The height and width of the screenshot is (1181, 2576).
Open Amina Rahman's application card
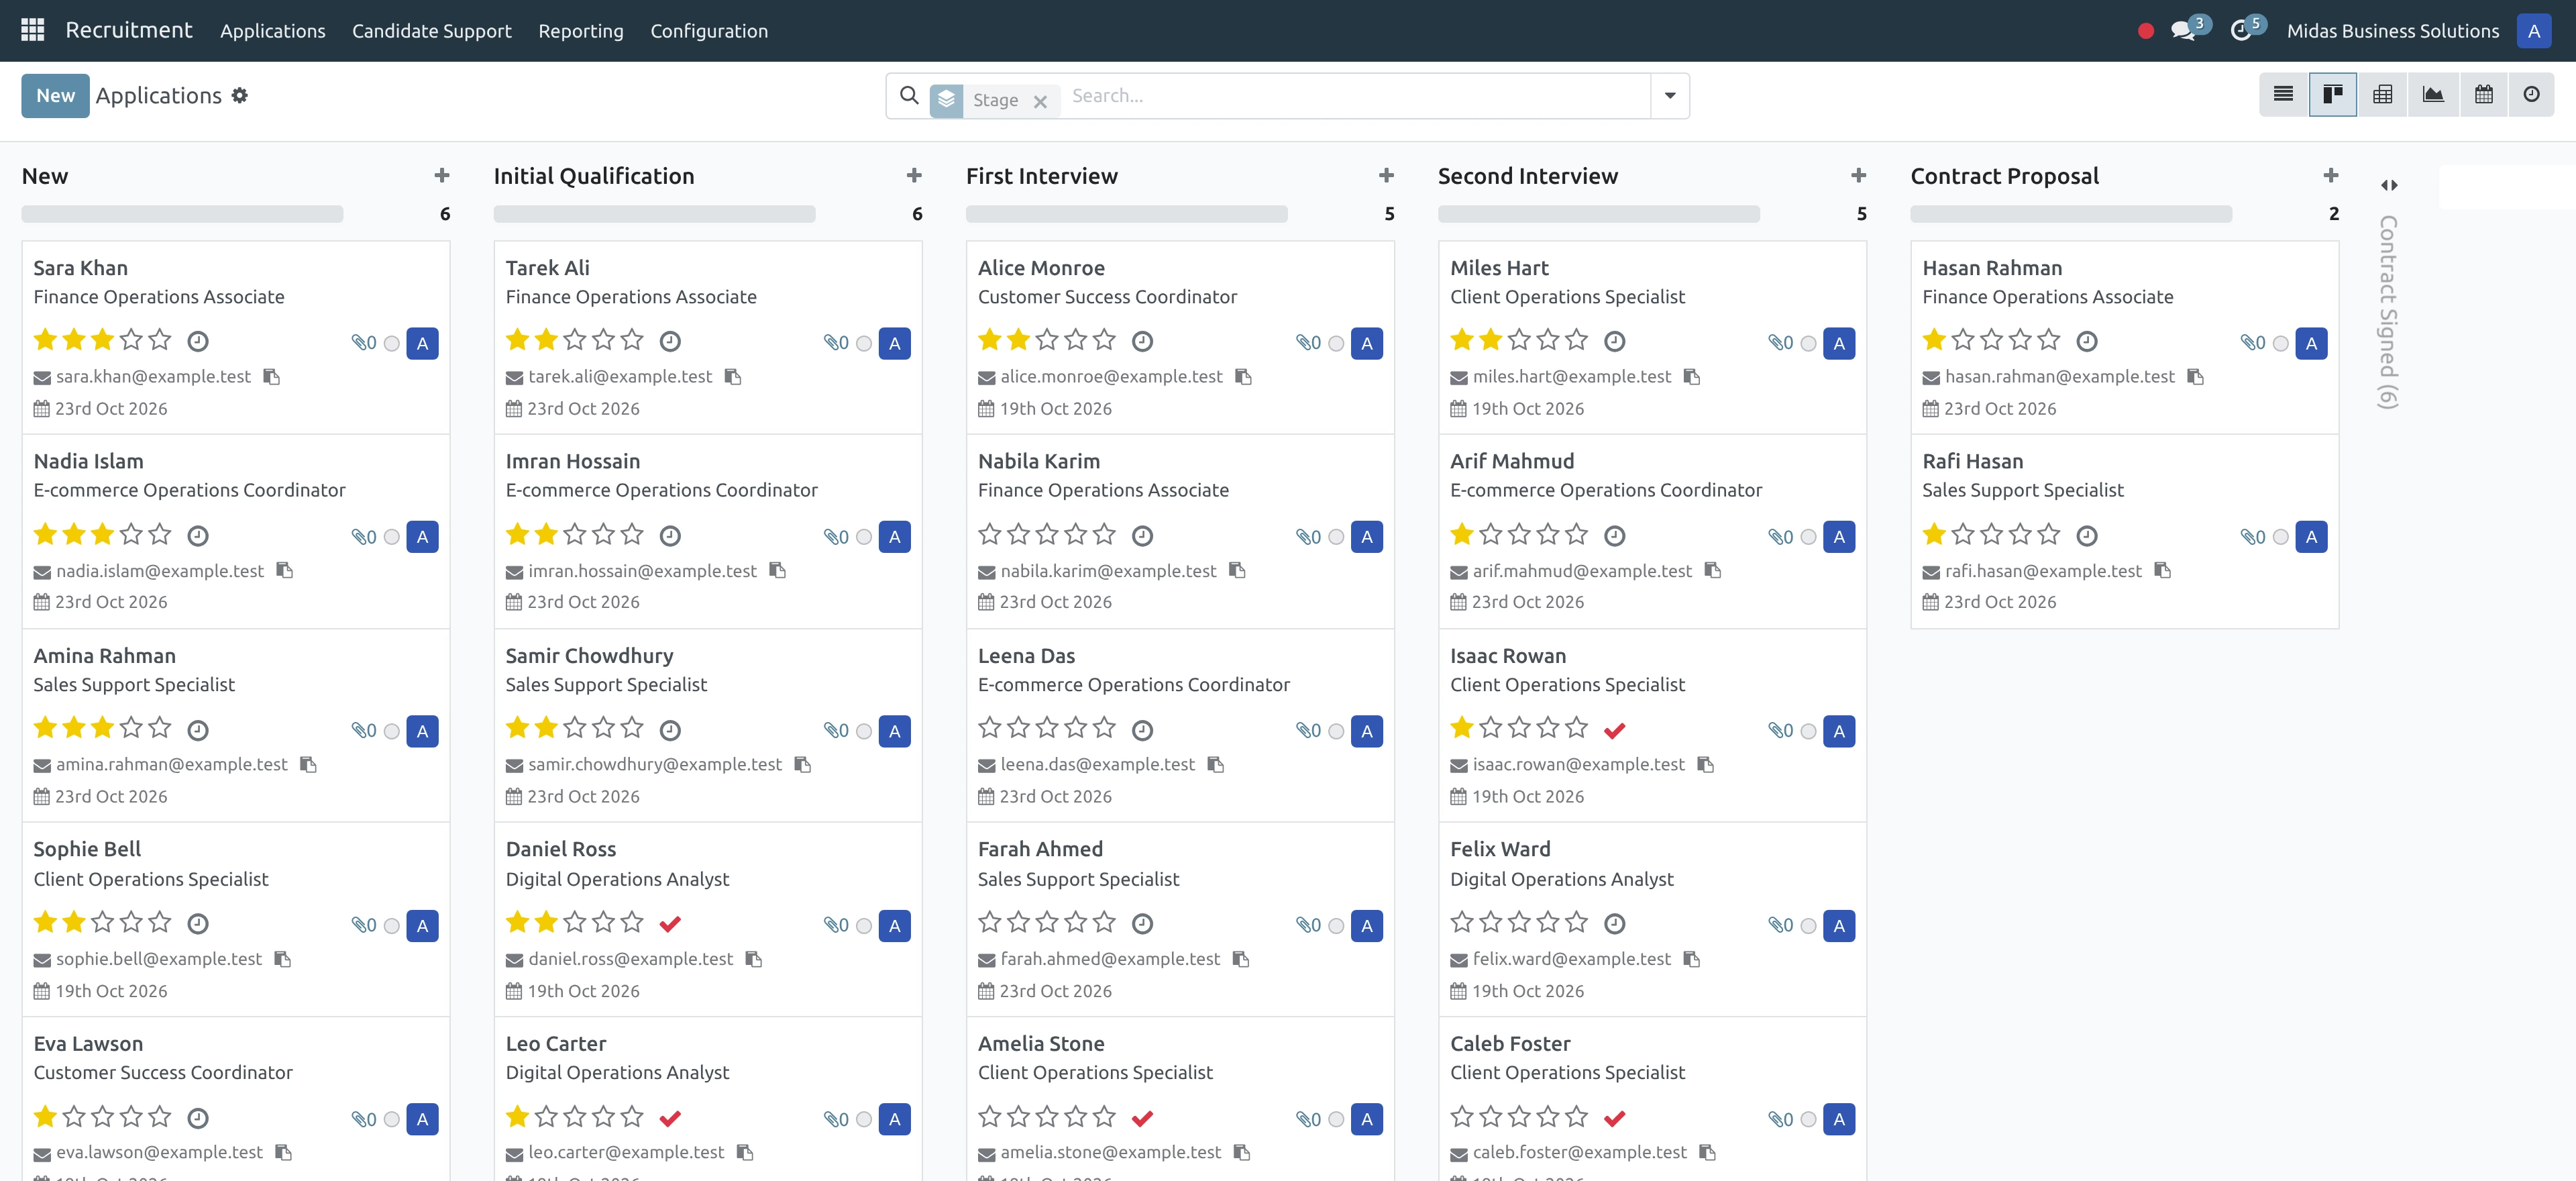[x=236, y=725]
